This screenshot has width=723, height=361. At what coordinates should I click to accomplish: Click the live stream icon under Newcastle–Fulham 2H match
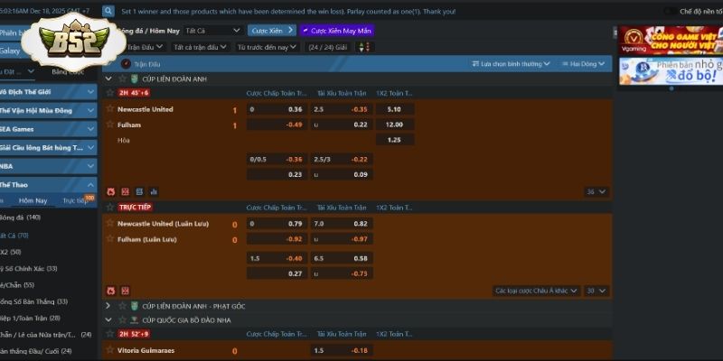(140, 191)
